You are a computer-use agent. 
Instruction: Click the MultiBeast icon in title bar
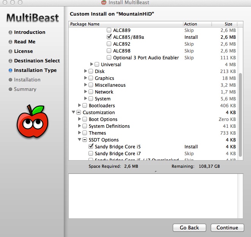(x=104, y=2)
